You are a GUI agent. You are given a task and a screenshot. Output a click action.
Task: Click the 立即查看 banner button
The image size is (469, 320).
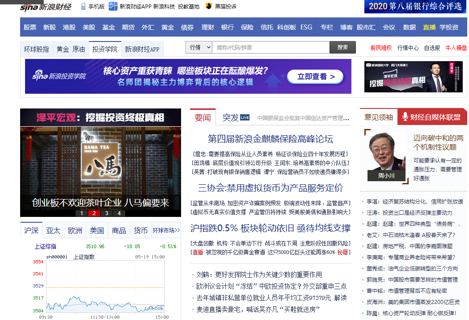(x=315, y=77)
